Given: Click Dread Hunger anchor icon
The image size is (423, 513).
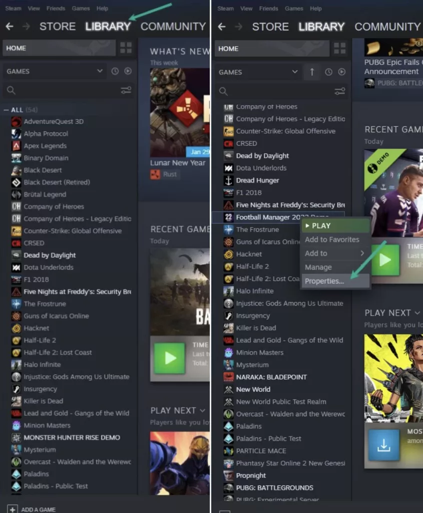Looking at the screenshot, I should coord(228,180).
